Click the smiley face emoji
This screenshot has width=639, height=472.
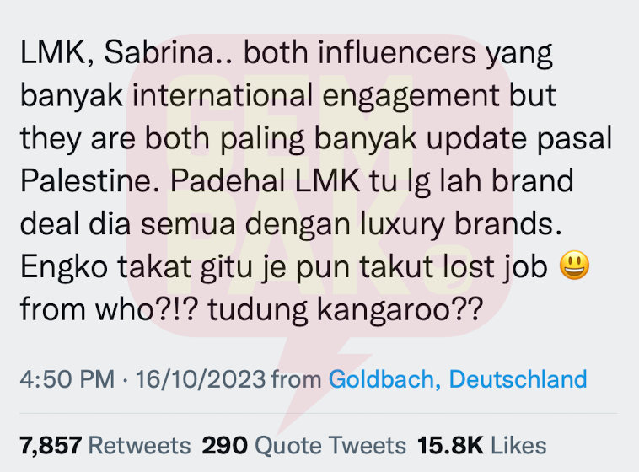[x=574, y=265]
